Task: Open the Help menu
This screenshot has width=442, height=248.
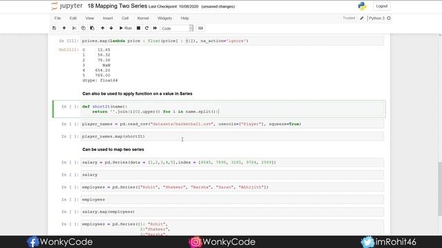Action: [184, 19]
